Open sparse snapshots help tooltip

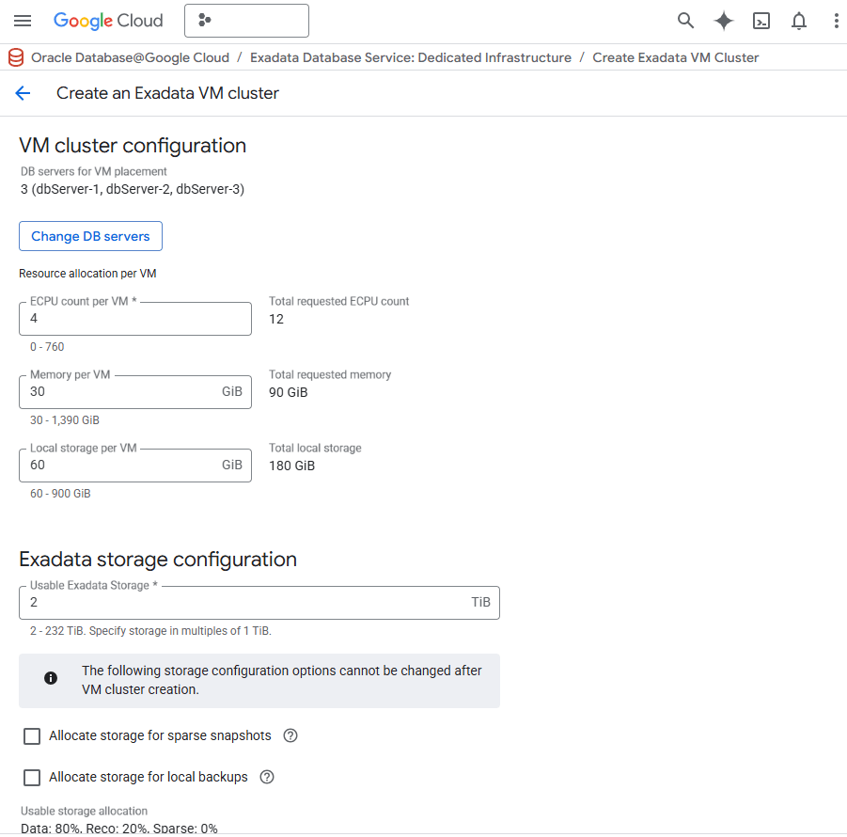[290, 735]
